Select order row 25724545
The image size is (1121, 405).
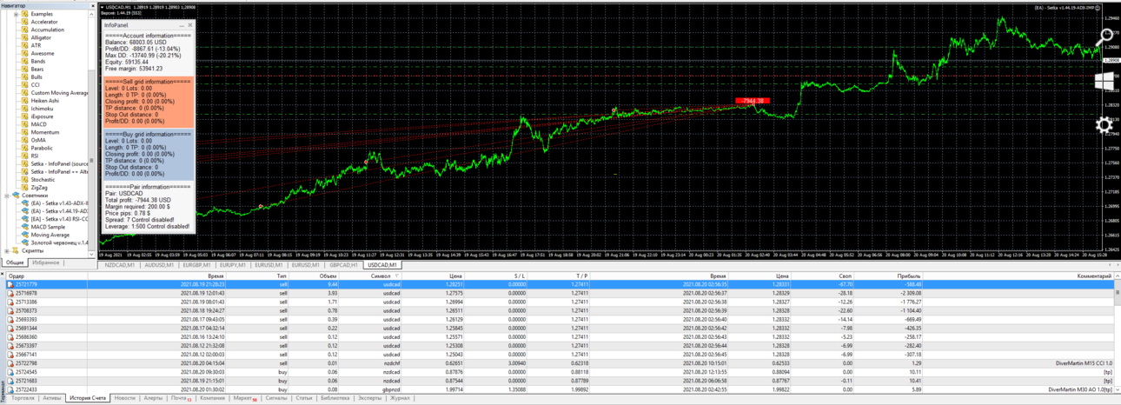click(560, 371)
